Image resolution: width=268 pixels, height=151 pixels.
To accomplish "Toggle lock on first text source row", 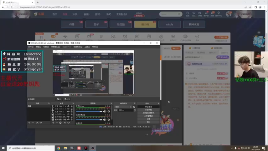I will click(72, 106).
